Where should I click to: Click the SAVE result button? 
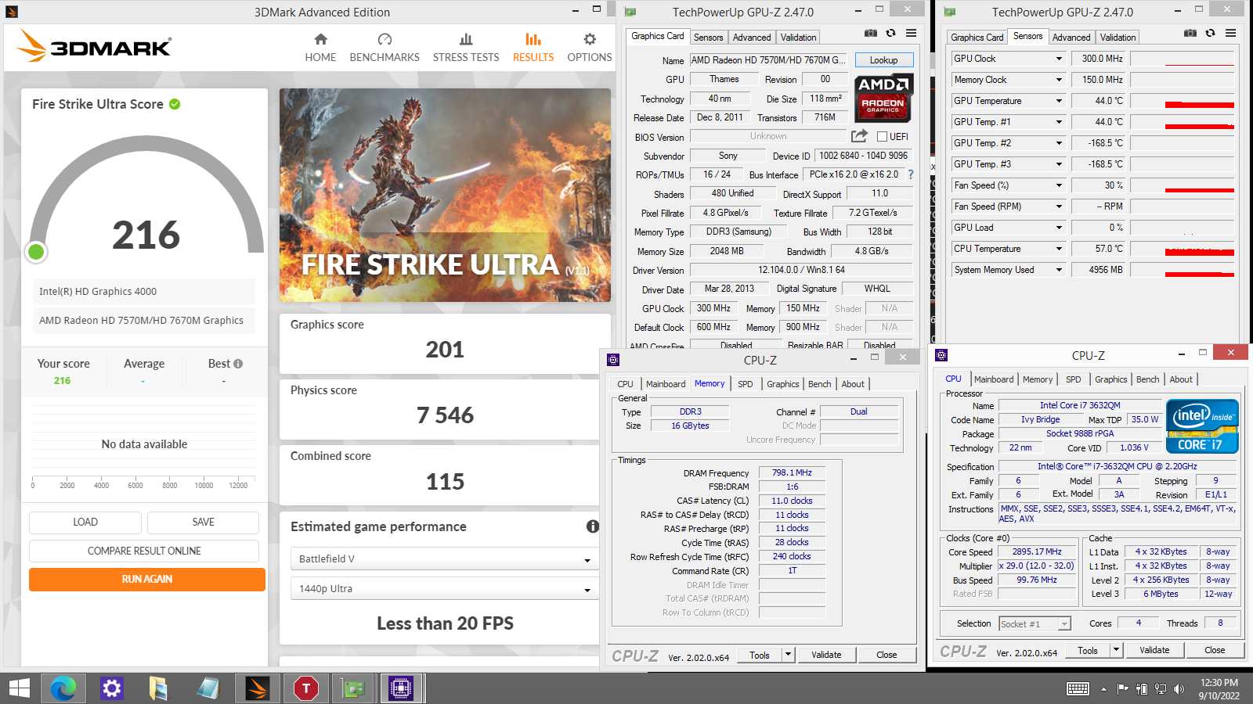click(204, 522)
